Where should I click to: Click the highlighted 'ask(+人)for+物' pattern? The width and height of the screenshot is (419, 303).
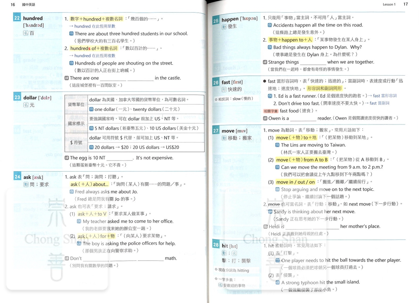coord(96,236)
